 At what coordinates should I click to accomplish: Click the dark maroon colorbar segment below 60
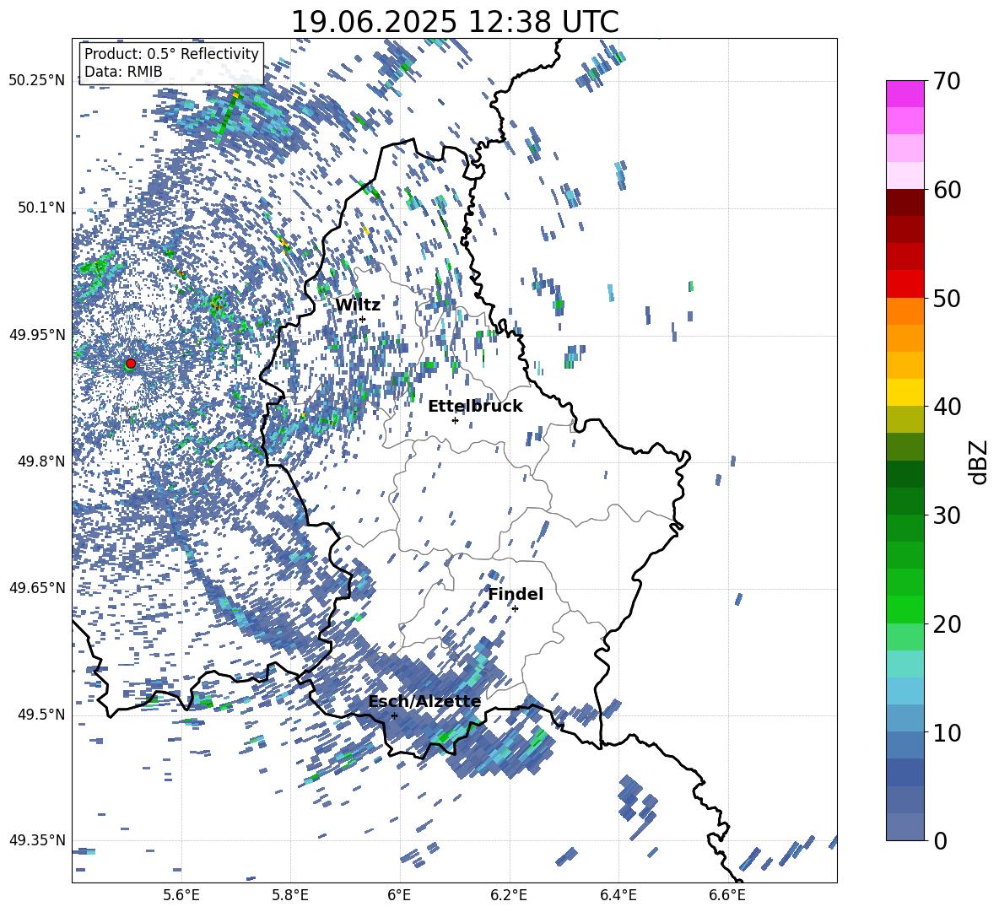coord(904,202)
